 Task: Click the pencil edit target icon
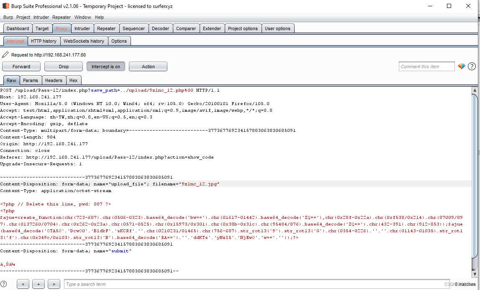pos(5,54)
